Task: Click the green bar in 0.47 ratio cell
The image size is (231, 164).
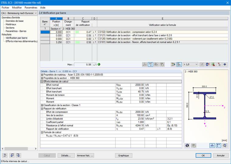Action: pos(77,32)
